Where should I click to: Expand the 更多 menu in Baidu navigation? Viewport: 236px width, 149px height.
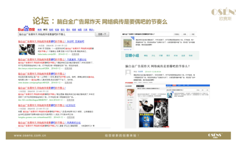pyautogui.click(x=92, y=30)
